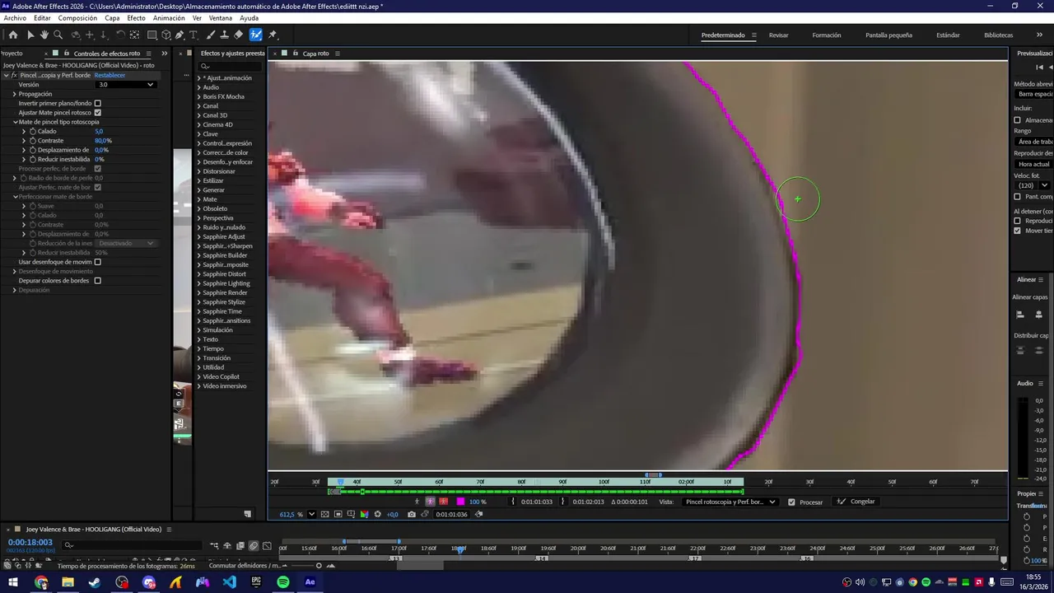Open Google Chrome from the taskbar

(x=41, y=582)
